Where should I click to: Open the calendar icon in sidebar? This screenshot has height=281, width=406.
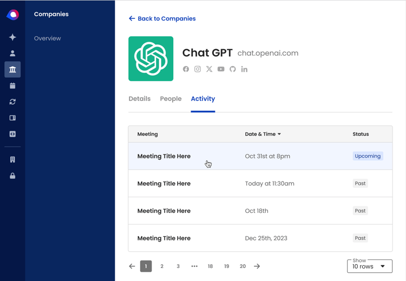pyautogui.click(x=12, y=85)
